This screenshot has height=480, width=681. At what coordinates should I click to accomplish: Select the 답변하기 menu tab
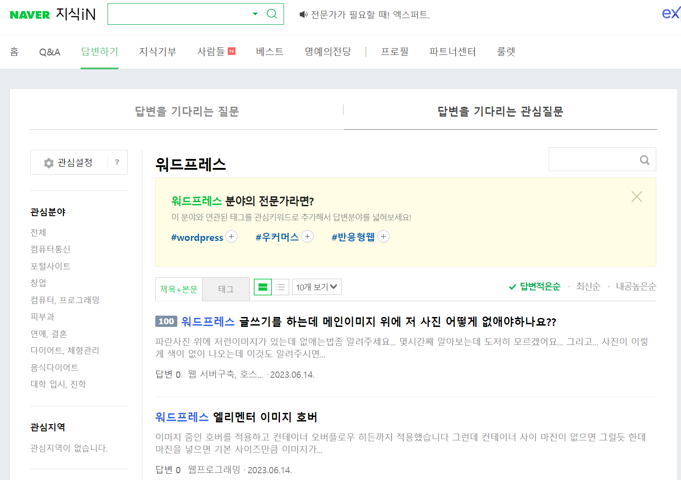click(99, 52)
